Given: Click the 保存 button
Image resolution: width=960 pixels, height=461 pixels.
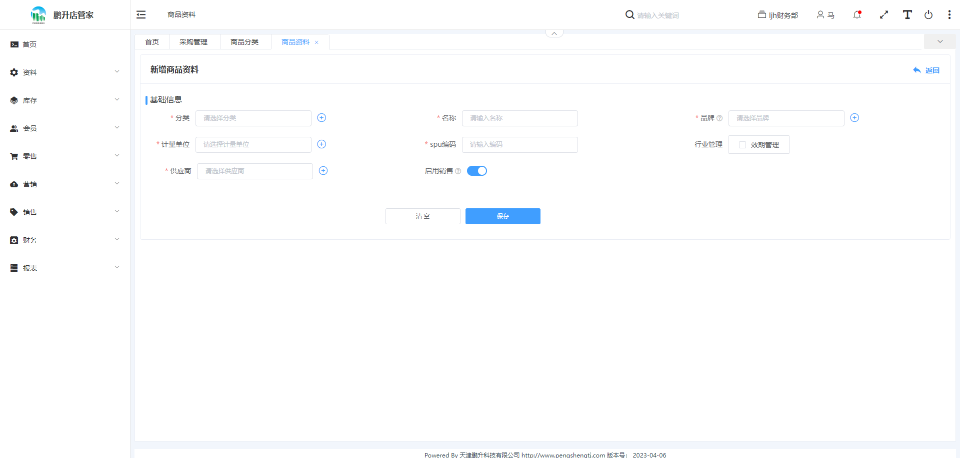Looking at the screenshot, I should tap(503, 216).
